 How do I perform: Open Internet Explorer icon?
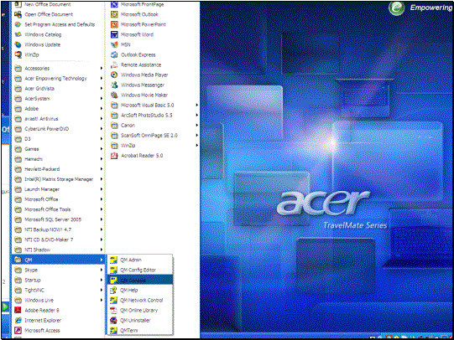[x=18, y=321]
